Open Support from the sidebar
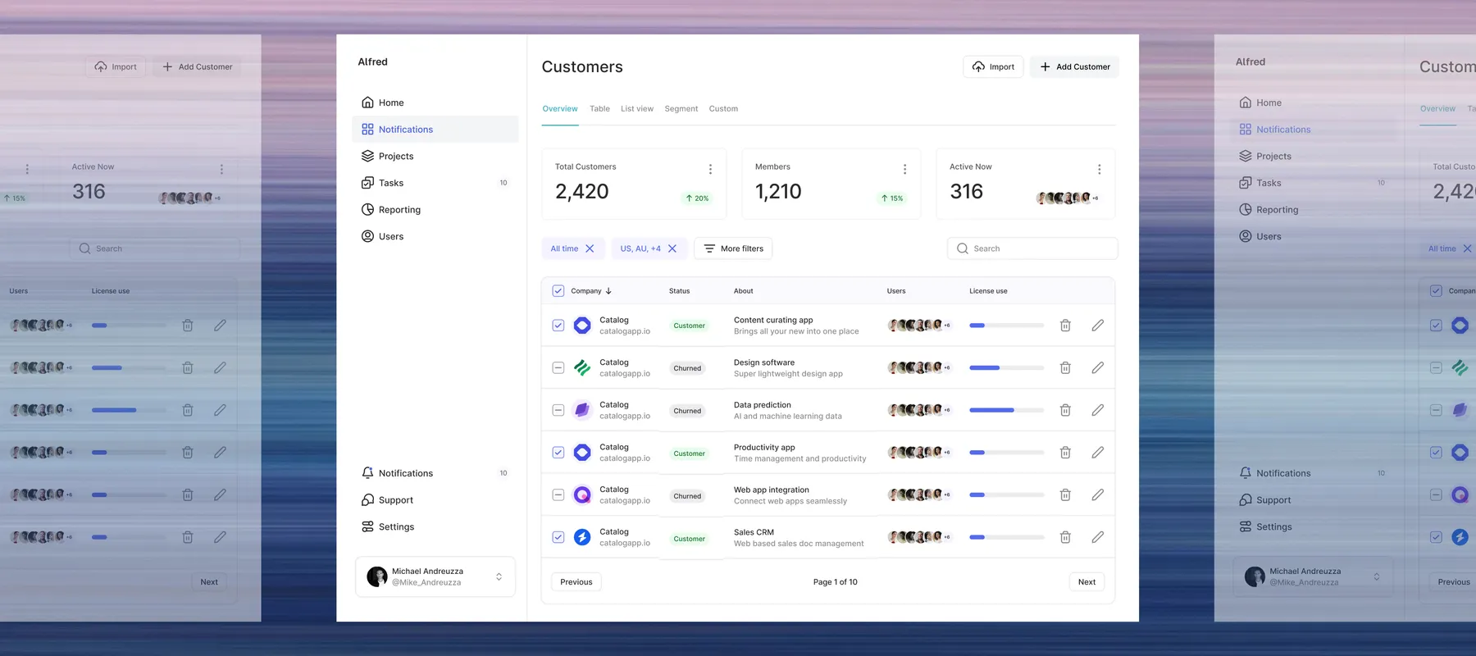This screenshot has height=656, width=1476. tap(395, 500)
